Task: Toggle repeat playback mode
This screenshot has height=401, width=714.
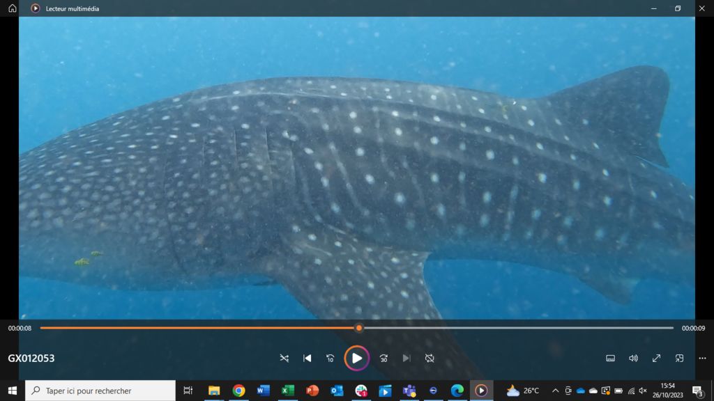Action: tap(430, 358)
